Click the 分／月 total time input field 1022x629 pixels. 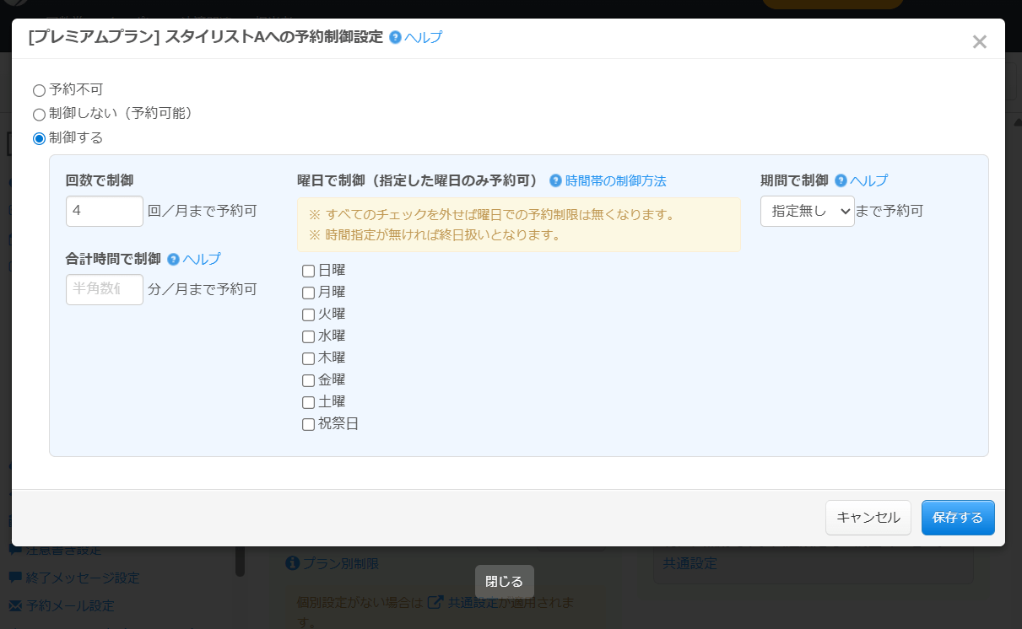tap(105, 289)
